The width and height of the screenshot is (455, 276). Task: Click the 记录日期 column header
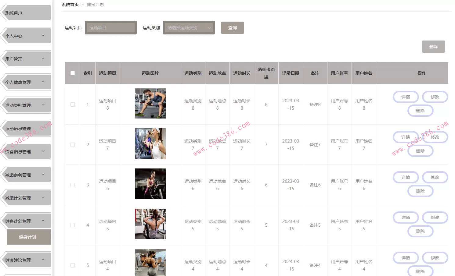pyautogui.click(x=291, y=73)
